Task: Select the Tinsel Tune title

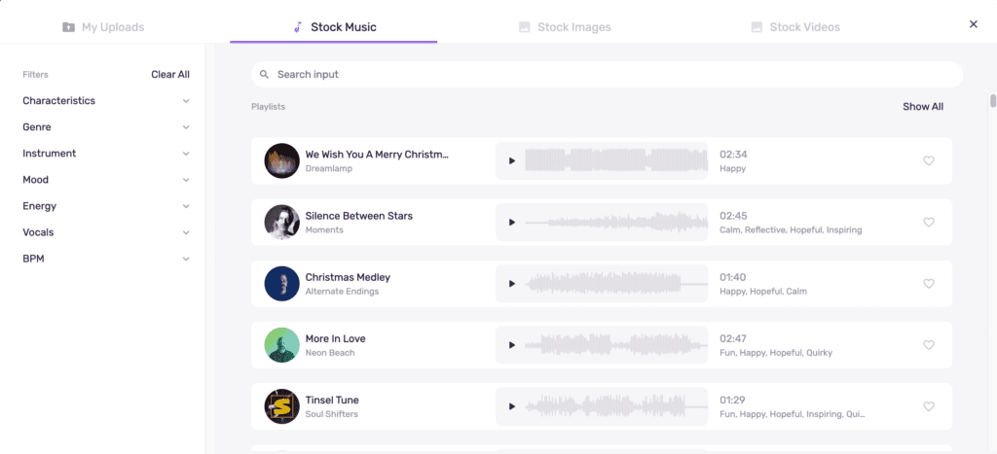Action: (332, 400)
